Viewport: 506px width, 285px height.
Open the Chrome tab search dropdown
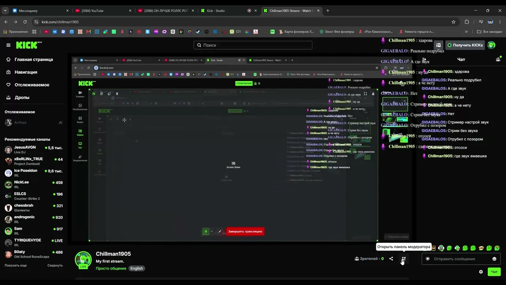coord(5,11)
